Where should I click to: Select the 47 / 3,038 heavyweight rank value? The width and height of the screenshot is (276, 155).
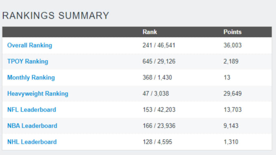click(x=155, y=93)
